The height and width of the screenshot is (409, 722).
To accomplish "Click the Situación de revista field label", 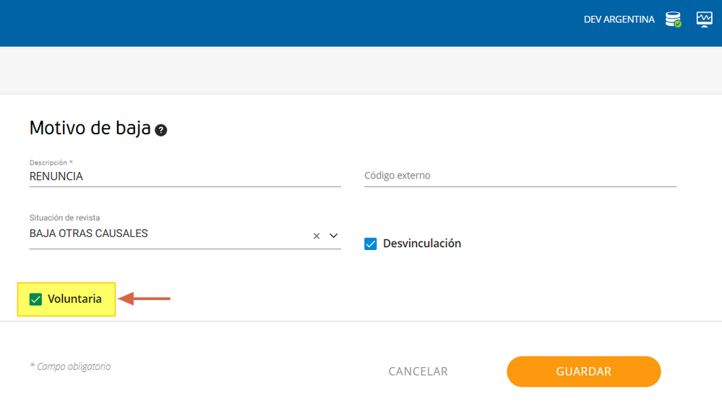I will click(x=64, y=218).
